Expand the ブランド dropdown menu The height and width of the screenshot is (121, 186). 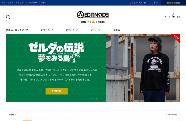[72, 30]
